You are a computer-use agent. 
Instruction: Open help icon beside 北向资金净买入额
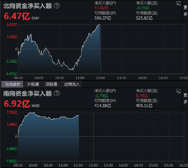coord(57,5)
